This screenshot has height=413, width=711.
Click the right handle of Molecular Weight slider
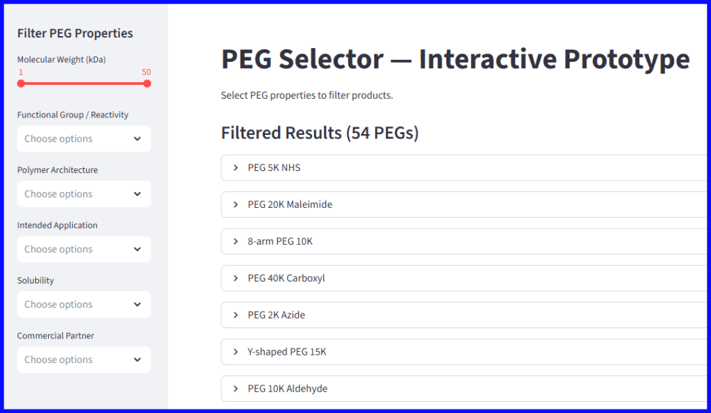[x=147, y=83]
